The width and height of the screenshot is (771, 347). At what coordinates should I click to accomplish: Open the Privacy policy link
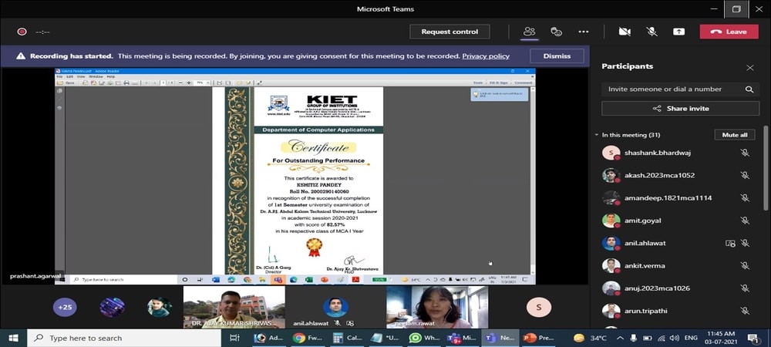486,56
